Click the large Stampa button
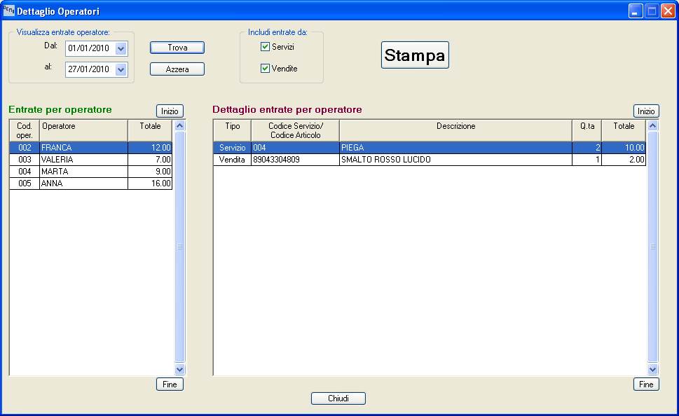Screen dimensions: 679x416 tap(415, 55)
